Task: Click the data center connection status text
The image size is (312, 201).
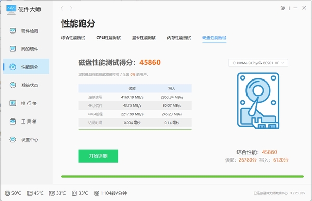Action: tap(270, 193)
